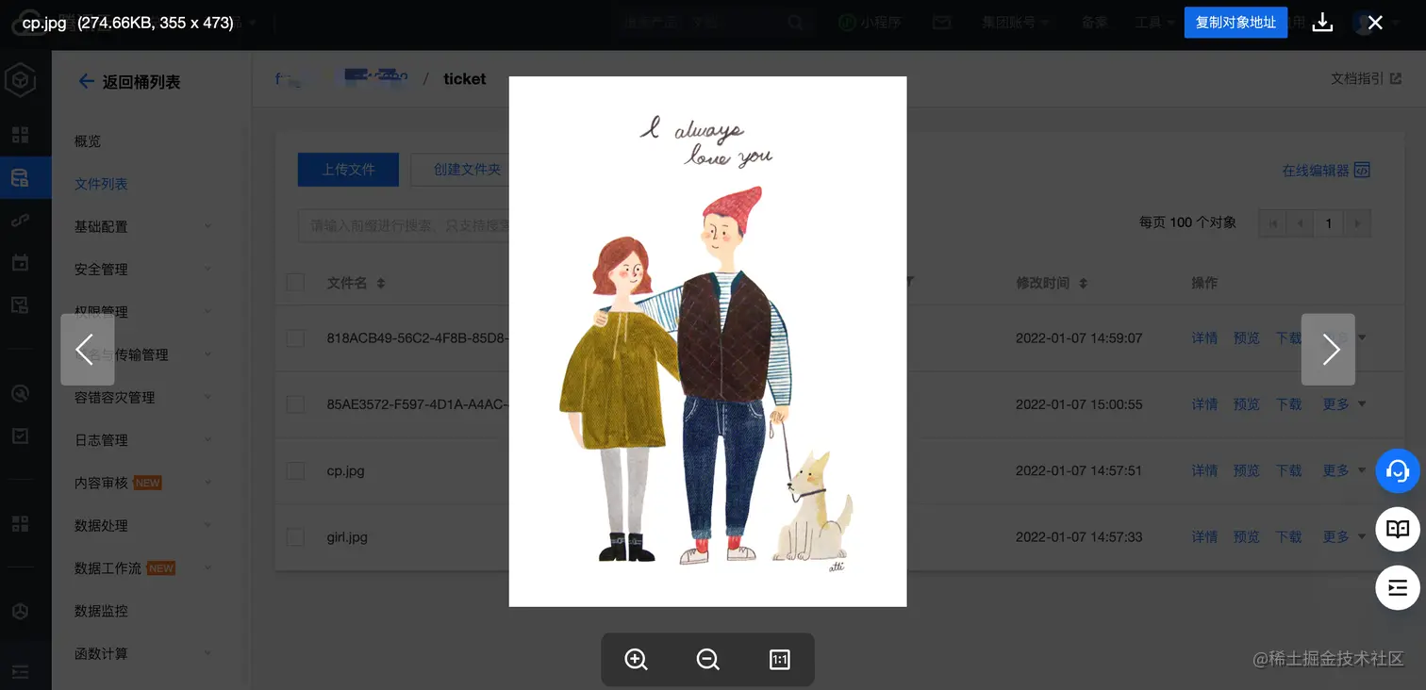The height and width of the screenshot is (690, 1426).
Task: Go to the next page in pagination
Action: click(1357, 223)
